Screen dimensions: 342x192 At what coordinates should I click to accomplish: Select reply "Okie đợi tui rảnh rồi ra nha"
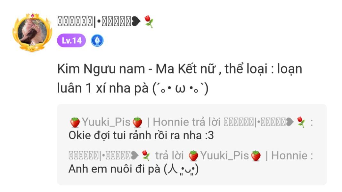click(x=141, y=135)
